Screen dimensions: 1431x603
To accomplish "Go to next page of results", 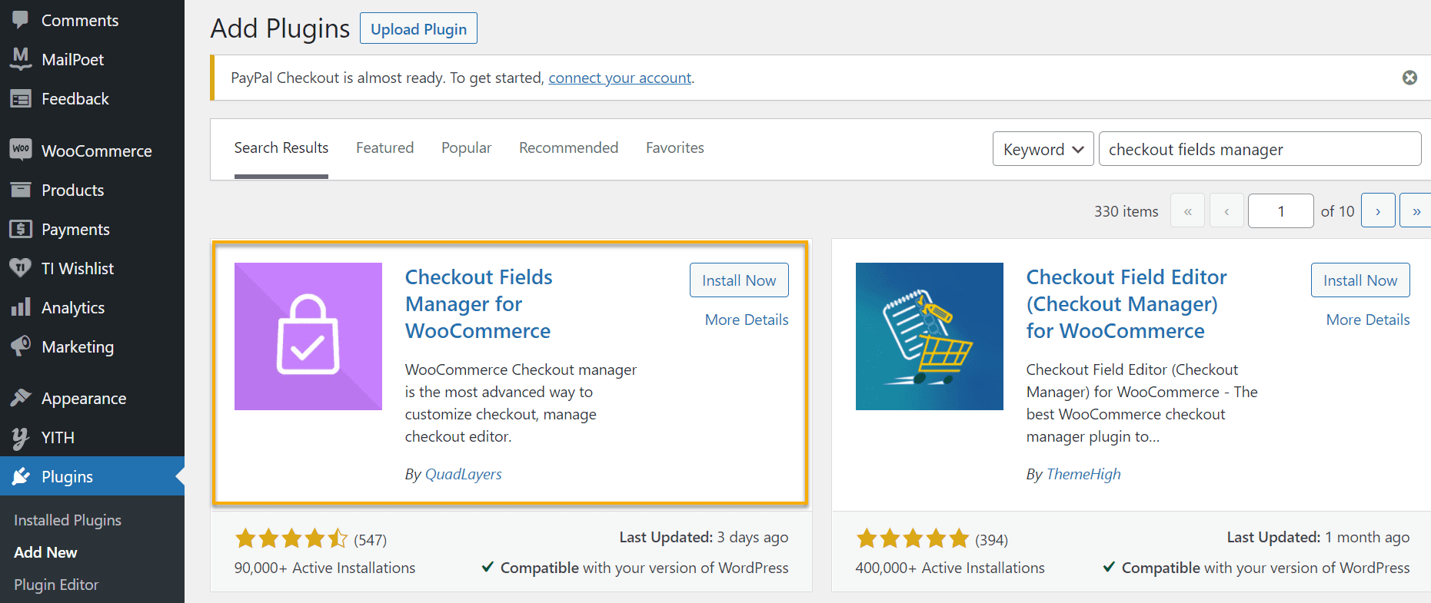I will (x=1378, y=210).
